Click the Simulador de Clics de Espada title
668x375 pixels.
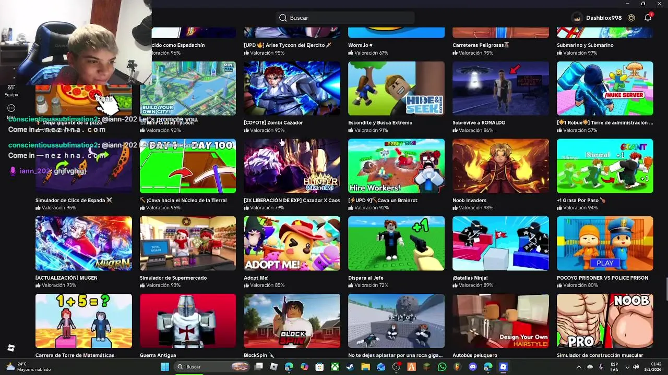[x=74, y=201]
